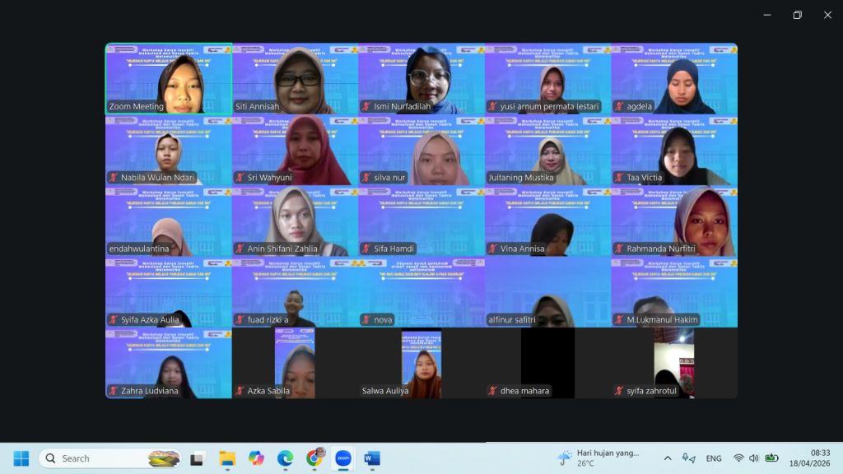Viewport: 843px width, 474px height.
Task: Click the muted mic icon beside Sri Wahyuni
Action: (x=240, y=178)
